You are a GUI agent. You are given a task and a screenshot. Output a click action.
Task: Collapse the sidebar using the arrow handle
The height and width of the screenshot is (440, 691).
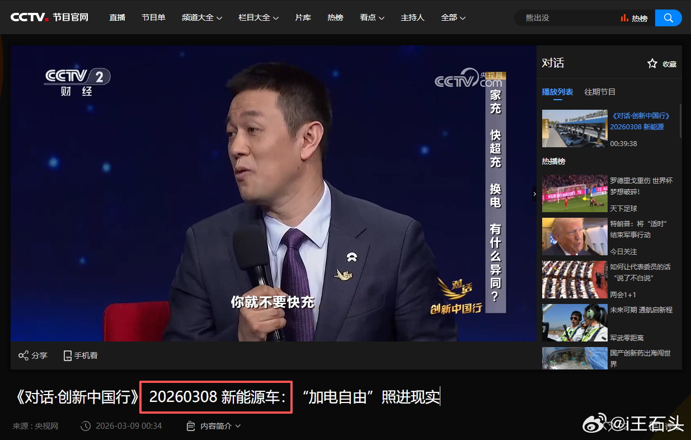click(534, 194)
